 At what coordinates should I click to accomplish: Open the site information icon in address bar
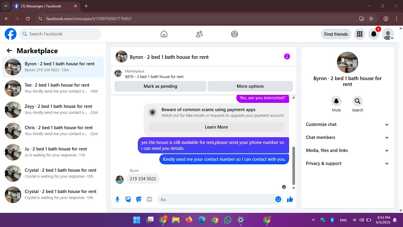point(41,19)
